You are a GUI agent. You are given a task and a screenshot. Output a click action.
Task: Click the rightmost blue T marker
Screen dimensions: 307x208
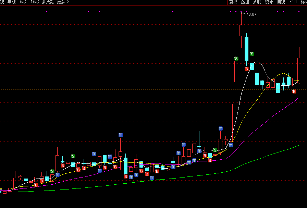tap(231, 145)
